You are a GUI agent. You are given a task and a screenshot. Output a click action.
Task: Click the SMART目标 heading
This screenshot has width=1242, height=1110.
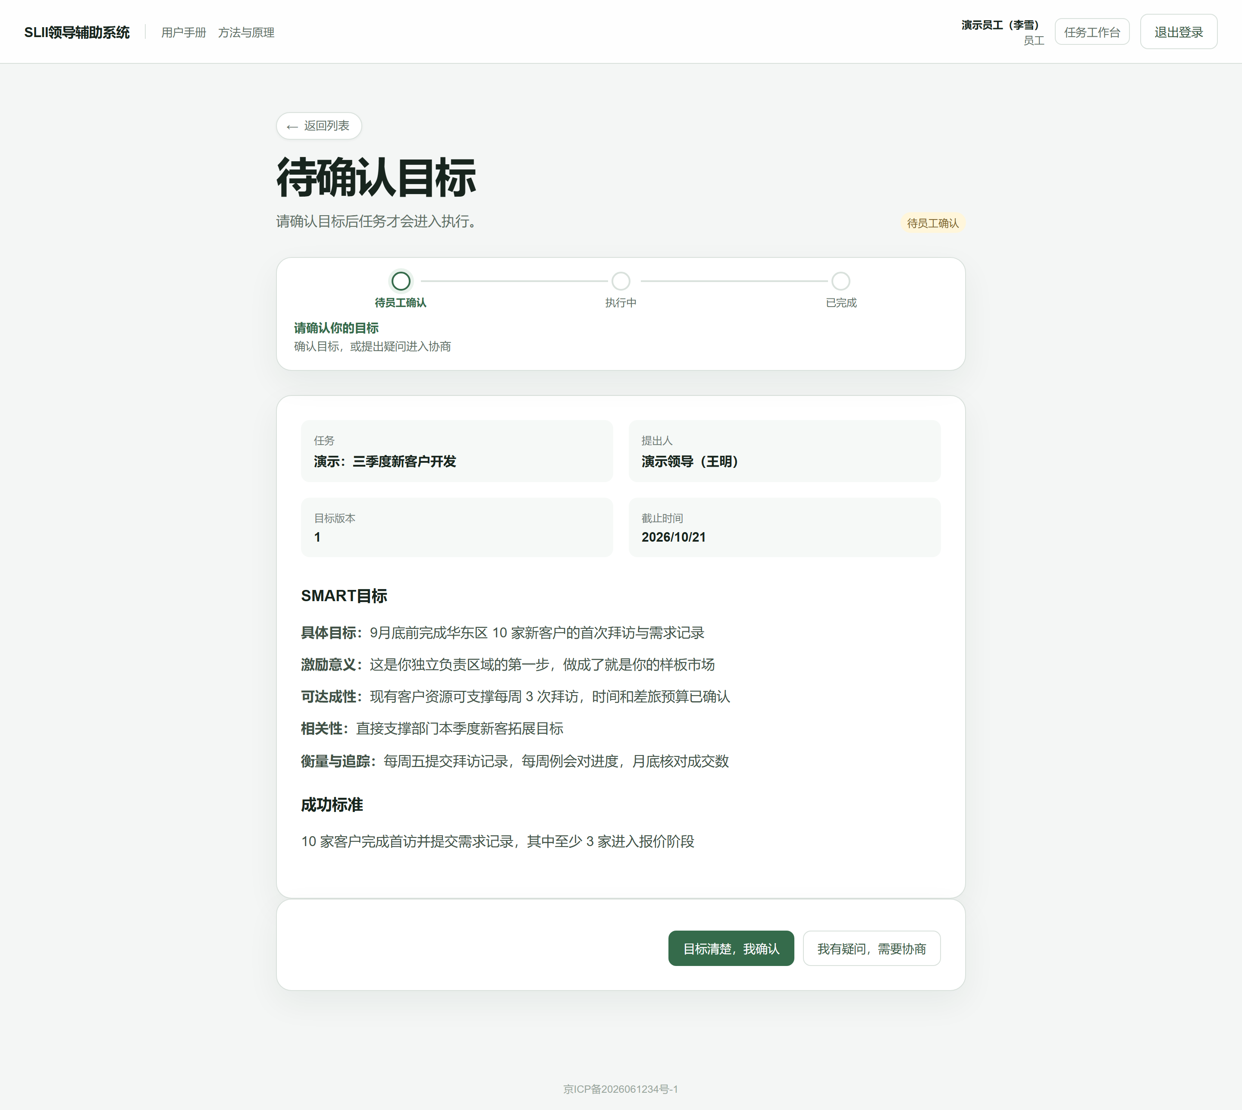coord(344,596)
